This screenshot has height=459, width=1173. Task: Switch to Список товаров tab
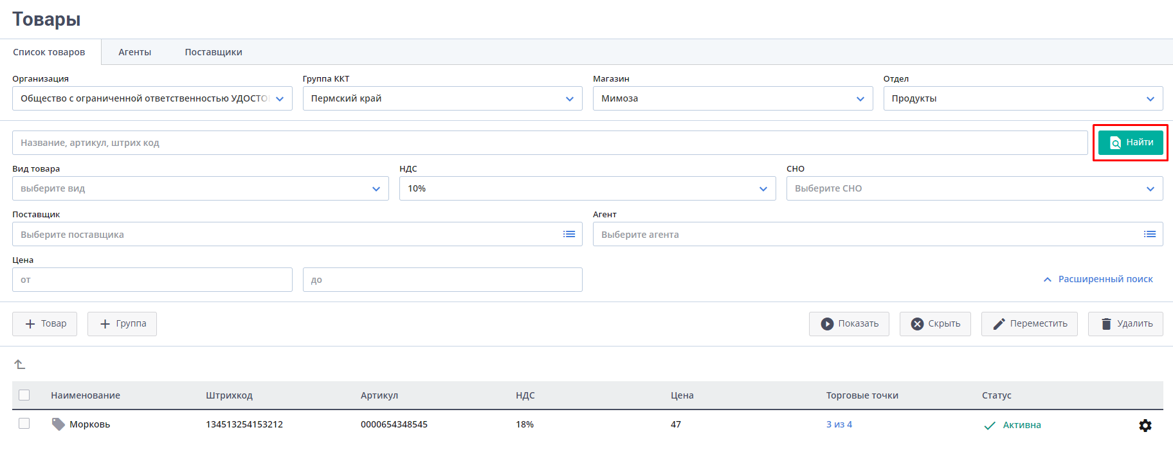pyautogui.click(x=49, y=52)
